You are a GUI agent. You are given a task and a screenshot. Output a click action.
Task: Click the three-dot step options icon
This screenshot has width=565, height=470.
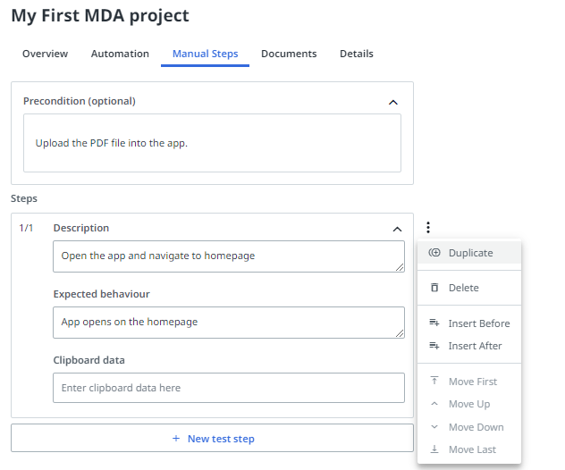point(428,228)
